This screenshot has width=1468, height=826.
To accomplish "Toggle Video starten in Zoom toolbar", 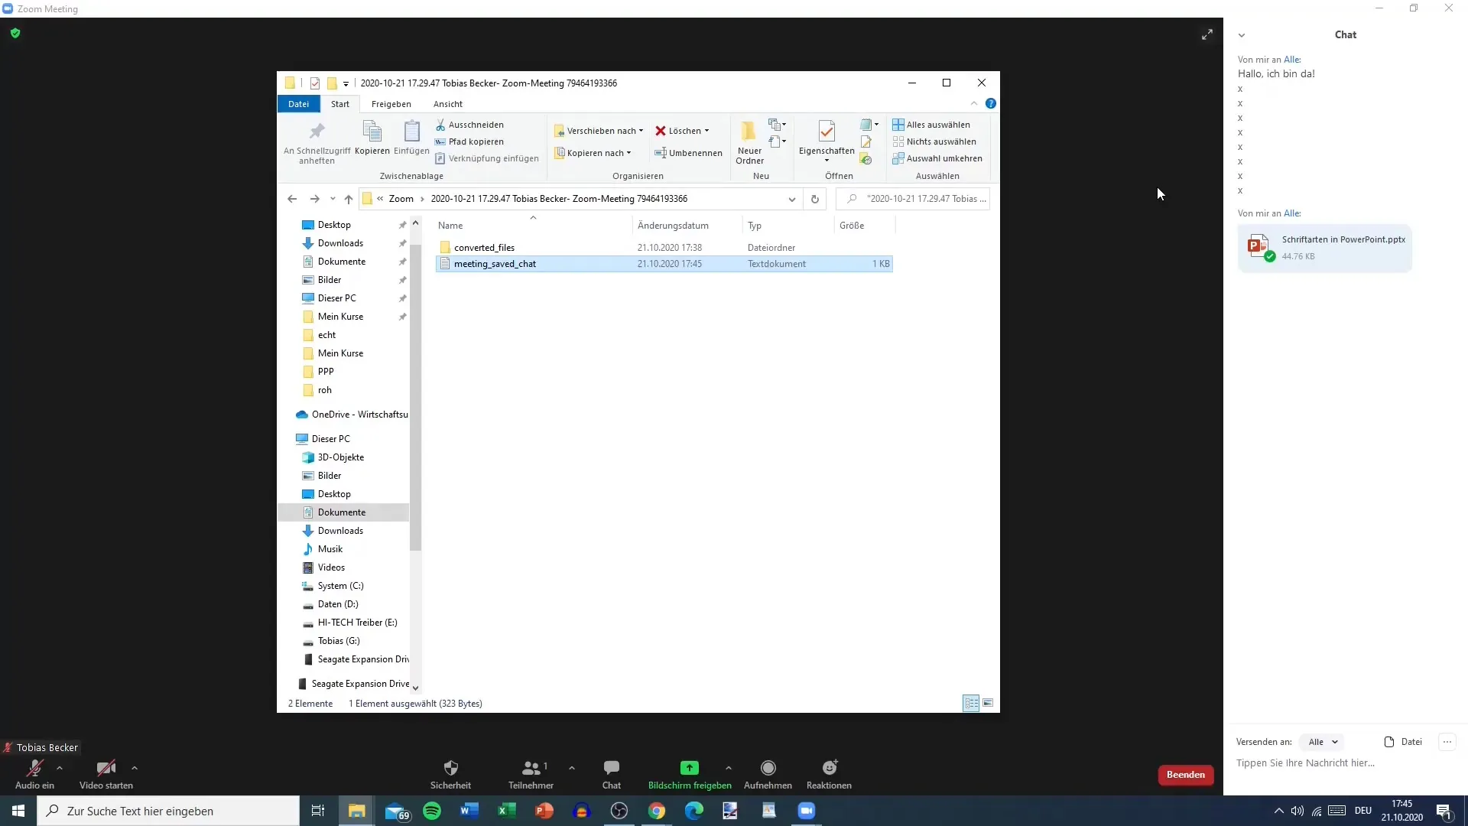I will pyautogui.click(x=105, y=773).
